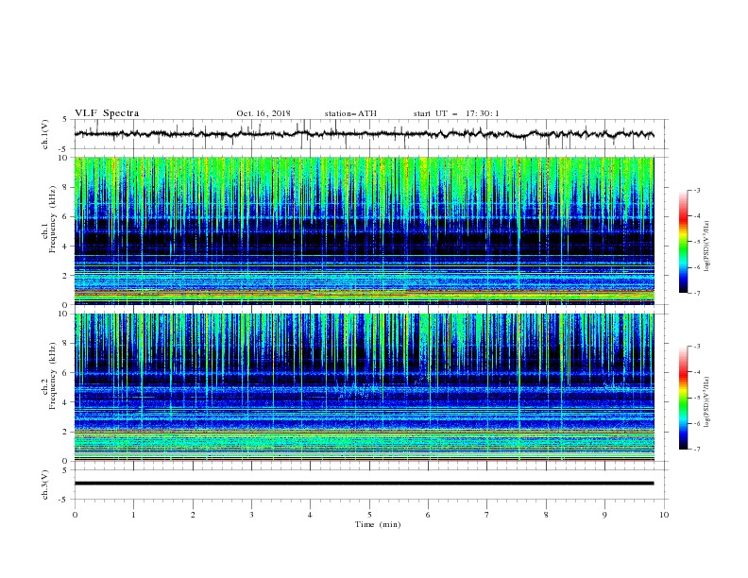Click the "-7" label on ch.1 color bar
Screen dimensions: 748x578
[x=696, y=293]
